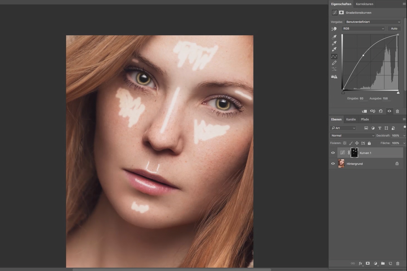Viewport: 407px width, 271px height.
Task: Click the Deckkraft 100% field
Action: pos(396,135)
